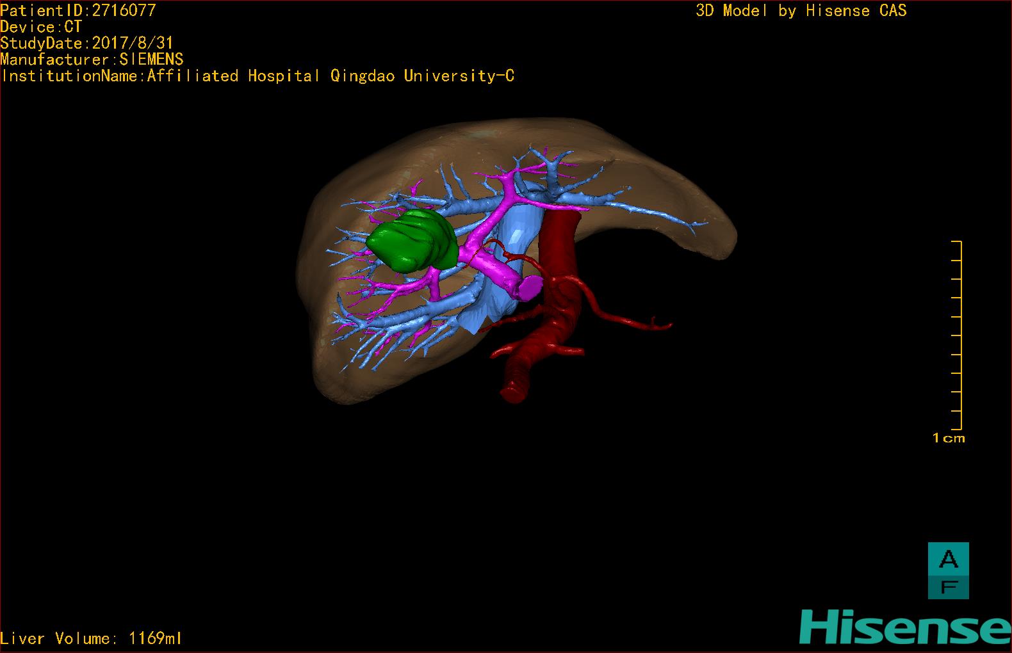
Task: Select the "StudyDate:2017/8/31" text
Action: click(x=87, y=43)
